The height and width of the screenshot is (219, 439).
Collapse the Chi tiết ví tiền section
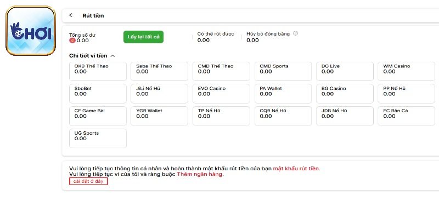tap(112, 56)
